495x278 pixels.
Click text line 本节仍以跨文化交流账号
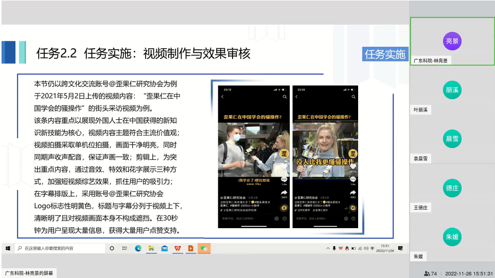105,84
